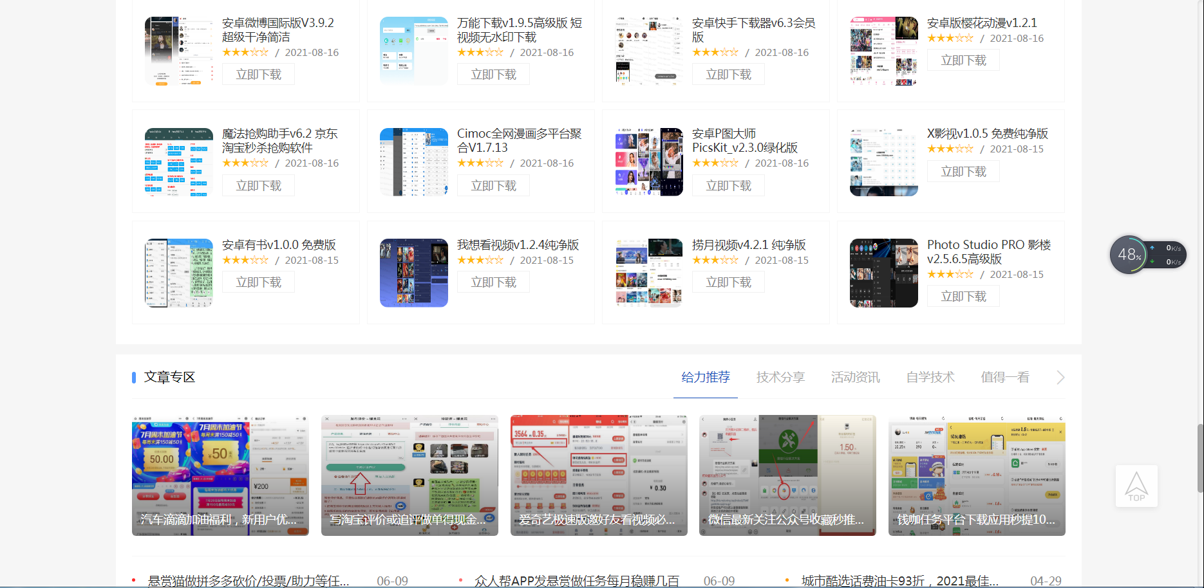The height and width of the screenshot is (588, 1204).
Task: Click the circular 48% progress indicator
Action: [1129, 254]
